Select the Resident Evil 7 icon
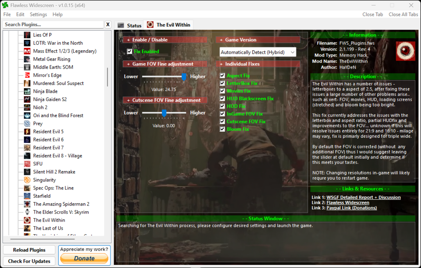421x268 pixels. click(27, 147)
